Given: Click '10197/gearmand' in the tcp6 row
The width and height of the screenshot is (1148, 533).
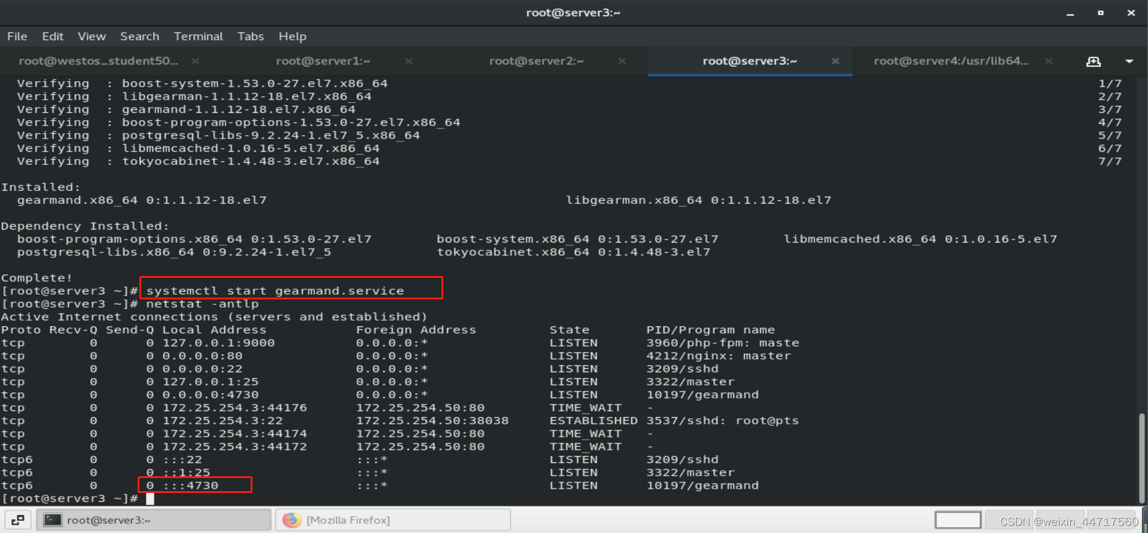Looking at the screenshot, I should coord(702,486).
